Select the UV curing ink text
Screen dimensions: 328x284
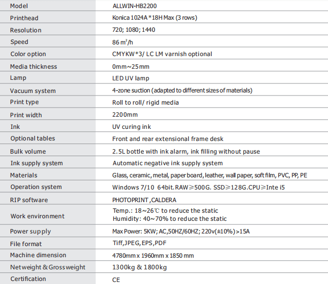pos(131,127)
